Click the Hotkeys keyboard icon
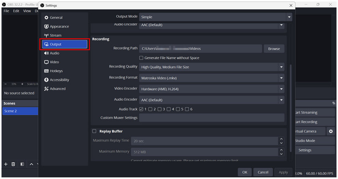Screen dimensions: 338x179 46,71
